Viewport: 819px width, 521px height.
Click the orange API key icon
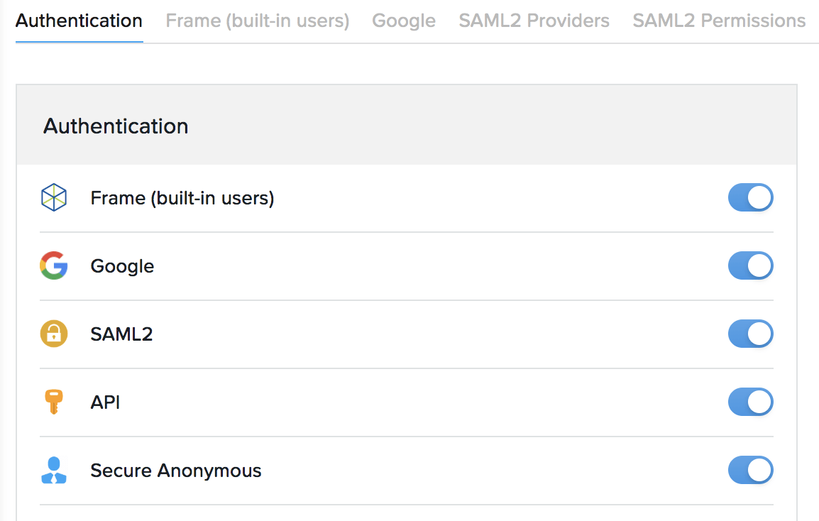[x=54, y=402]
